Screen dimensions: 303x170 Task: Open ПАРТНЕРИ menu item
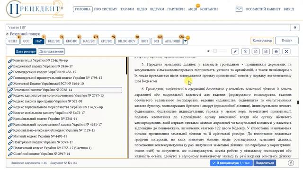click(x=176, y=9)
